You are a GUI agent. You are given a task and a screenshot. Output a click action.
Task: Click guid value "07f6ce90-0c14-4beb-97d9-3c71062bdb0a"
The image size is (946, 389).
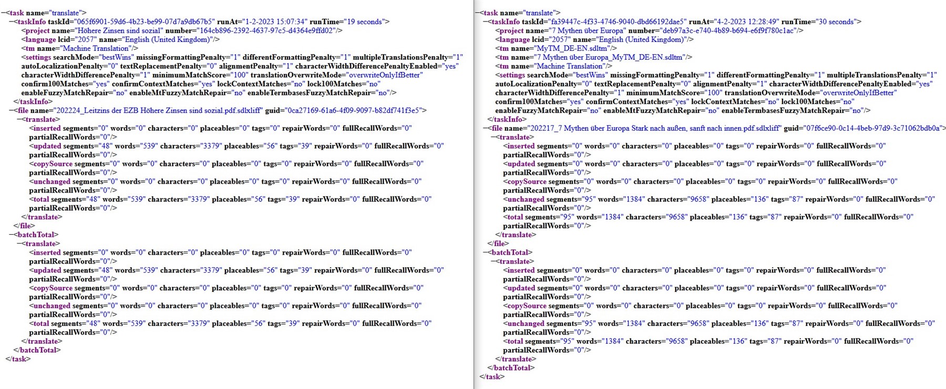point(872,128)
